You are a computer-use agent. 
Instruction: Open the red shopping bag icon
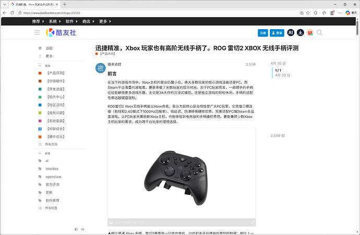pyautogui.click(x=310, y=32)
